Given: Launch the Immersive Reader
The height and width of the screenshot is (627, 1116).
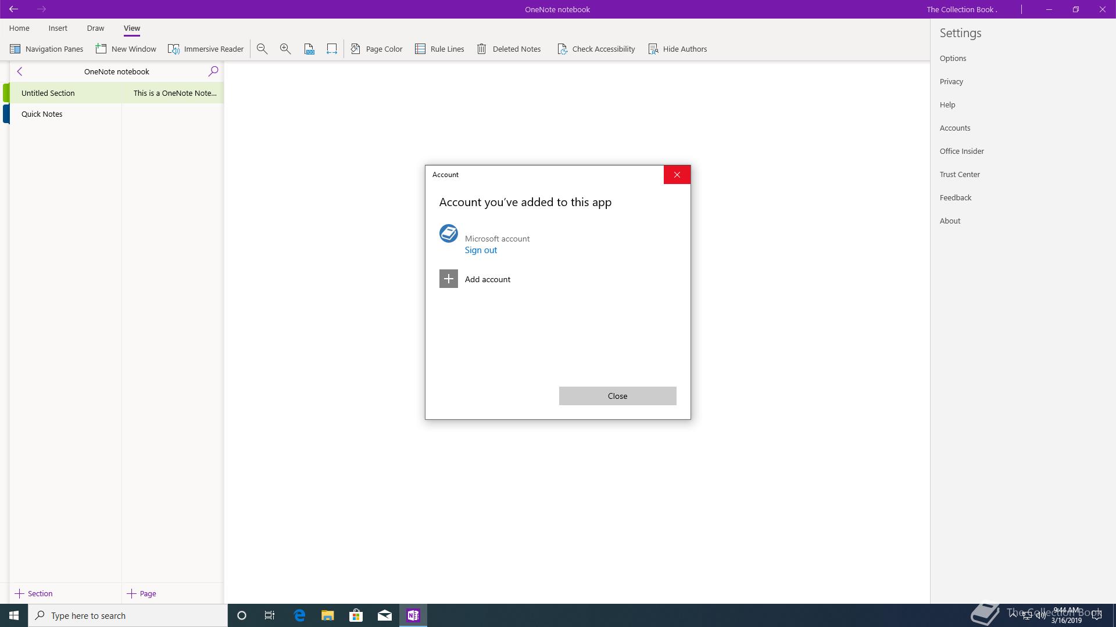Looking at the screenshot, I should [206, 49].
